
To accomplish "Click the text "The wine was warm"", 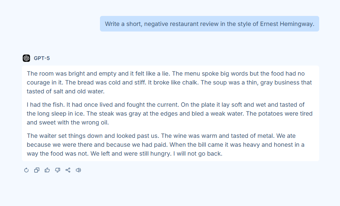I will [x=185, y=136].
